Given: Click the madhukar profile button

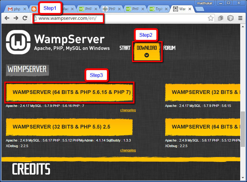Looking at the screenshot, I should pos(205,3).
